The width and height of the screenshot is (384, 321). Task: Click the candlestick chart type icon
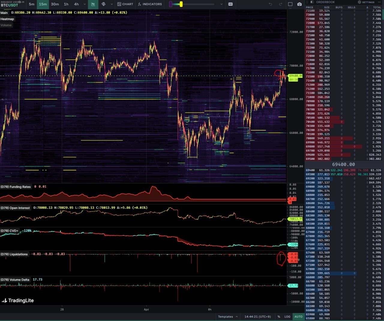pyautogui.click(x=93, y=4)
